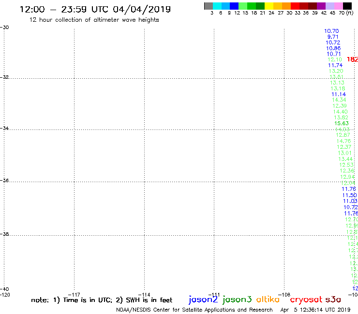The width and height of the screenshot is (358, 314).
Task: Click the longitude label -114
Action: tap(144, 295)
